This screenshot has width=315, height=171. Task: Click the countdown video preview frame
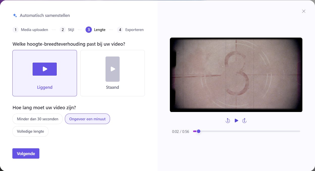[236, 75]
